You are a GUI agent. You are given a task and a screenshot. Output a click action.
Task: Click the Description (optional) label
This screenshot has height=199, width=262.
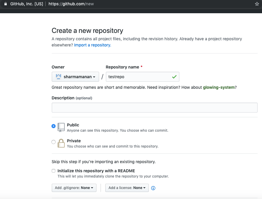72,98
